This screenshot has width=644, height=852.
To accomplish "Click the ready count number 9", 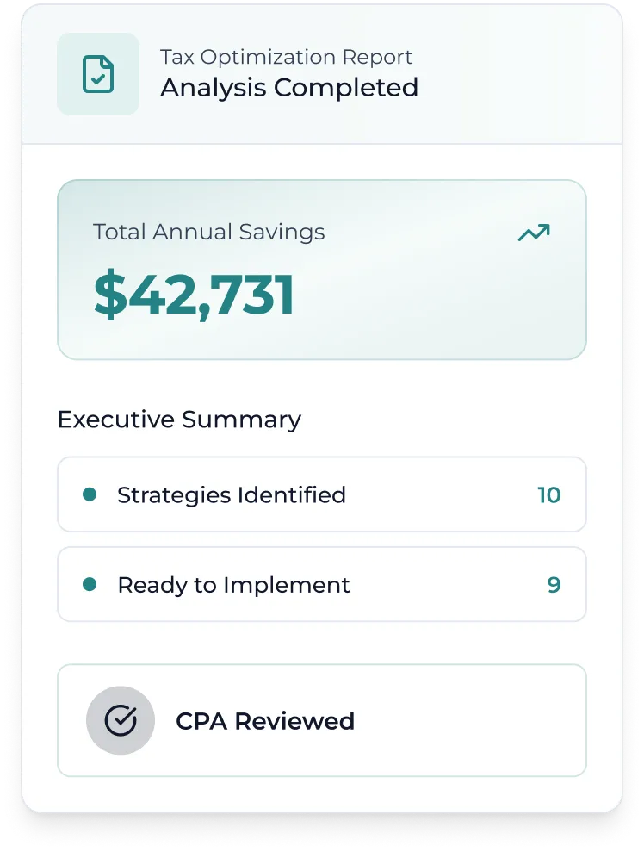I will pos(554,585).
